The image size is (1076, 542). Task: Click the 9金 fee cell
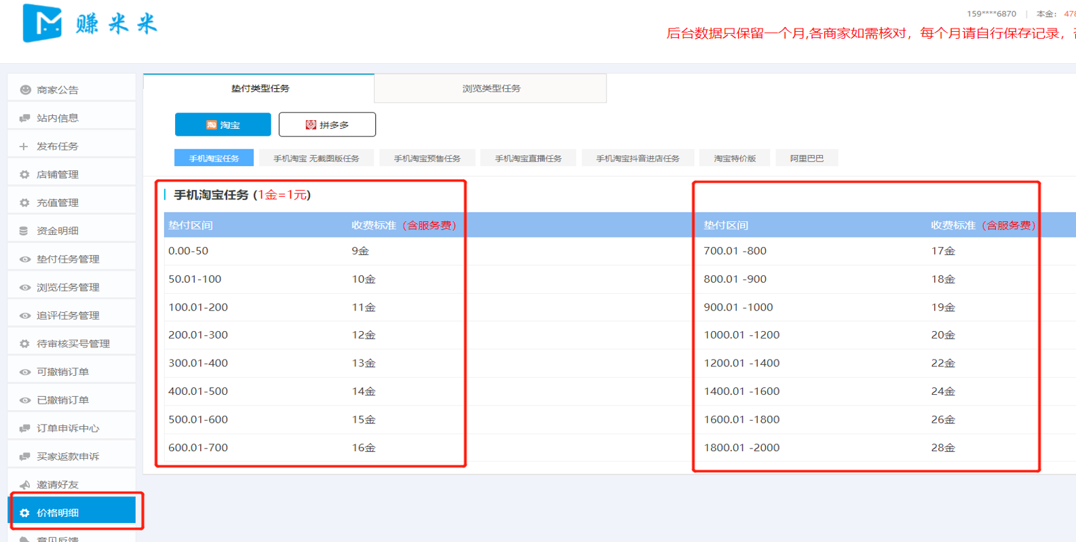(x=360, y=251)
